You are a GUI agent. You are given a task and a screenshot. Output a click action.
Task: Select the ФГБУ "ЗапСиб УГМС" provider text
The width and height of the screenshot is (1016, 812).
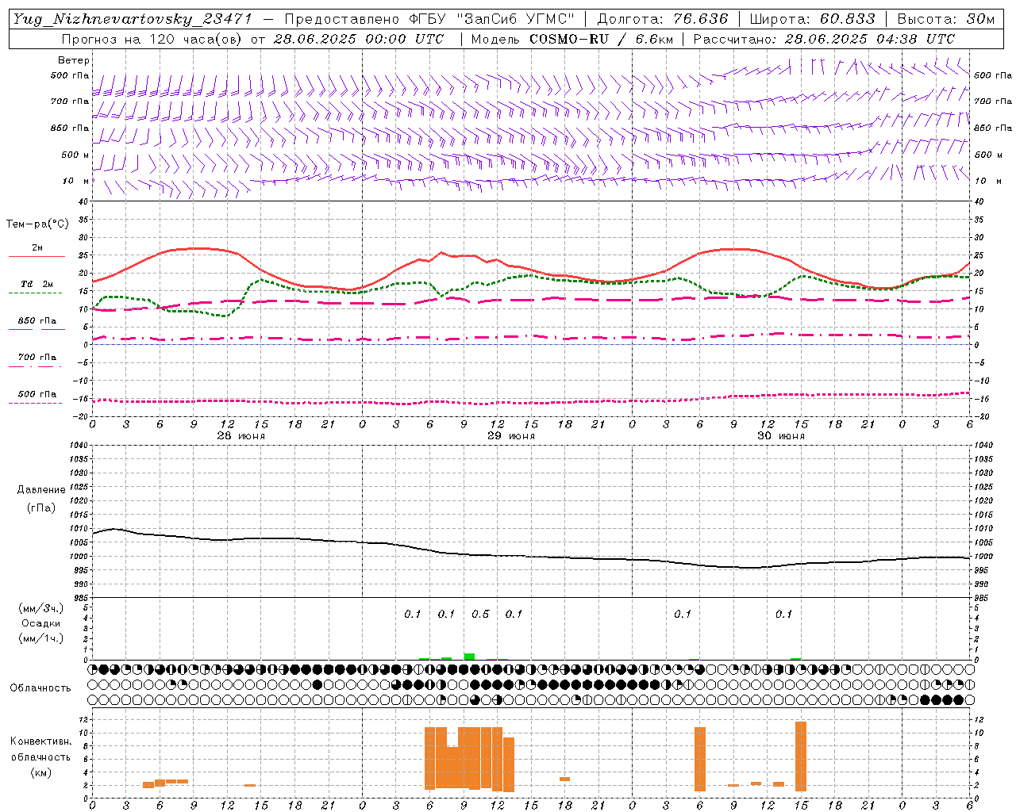[491, 19]
